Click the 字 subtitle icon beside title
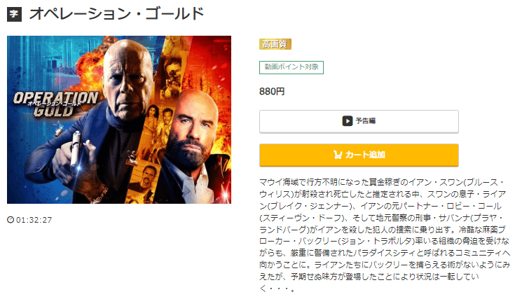The image size is (515, 299). click(x=14, y=14)
